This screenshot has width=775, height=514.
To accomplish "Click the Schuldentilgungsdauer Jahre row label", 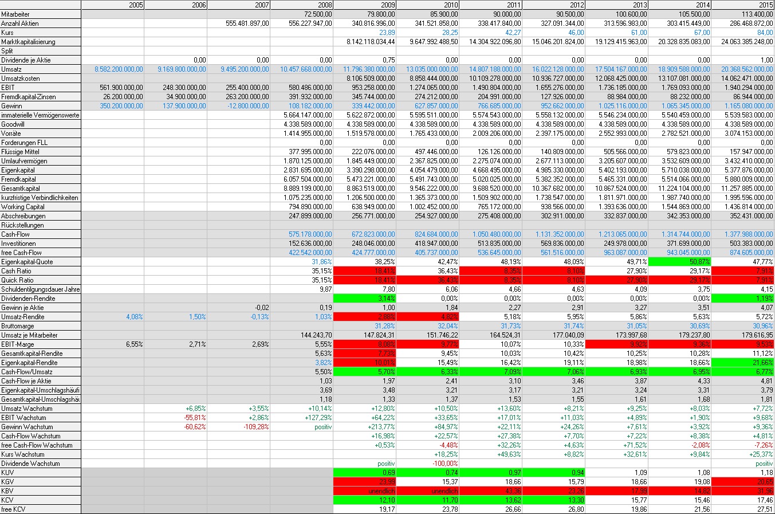I will [x=41, y=289].
